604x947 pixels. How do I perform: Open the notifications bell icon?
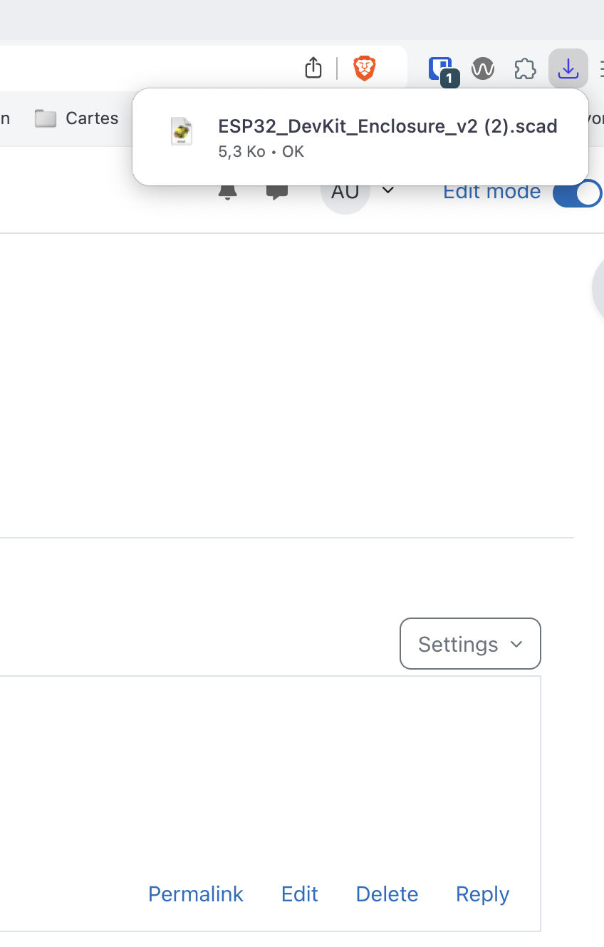coord(227,192)
